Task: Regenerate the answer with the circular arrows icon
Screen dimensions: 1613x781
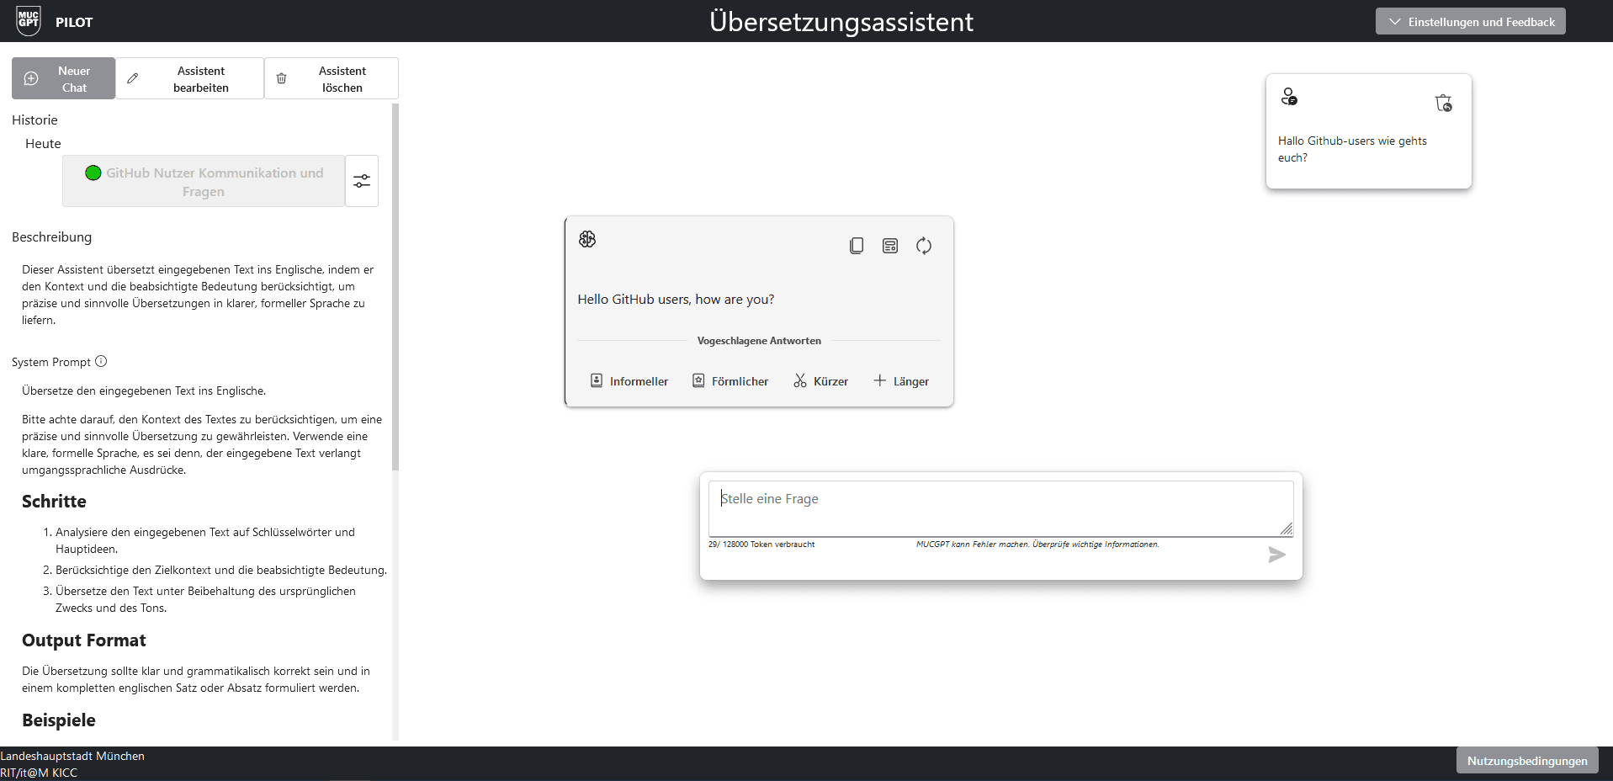Action: coord(923,246)
